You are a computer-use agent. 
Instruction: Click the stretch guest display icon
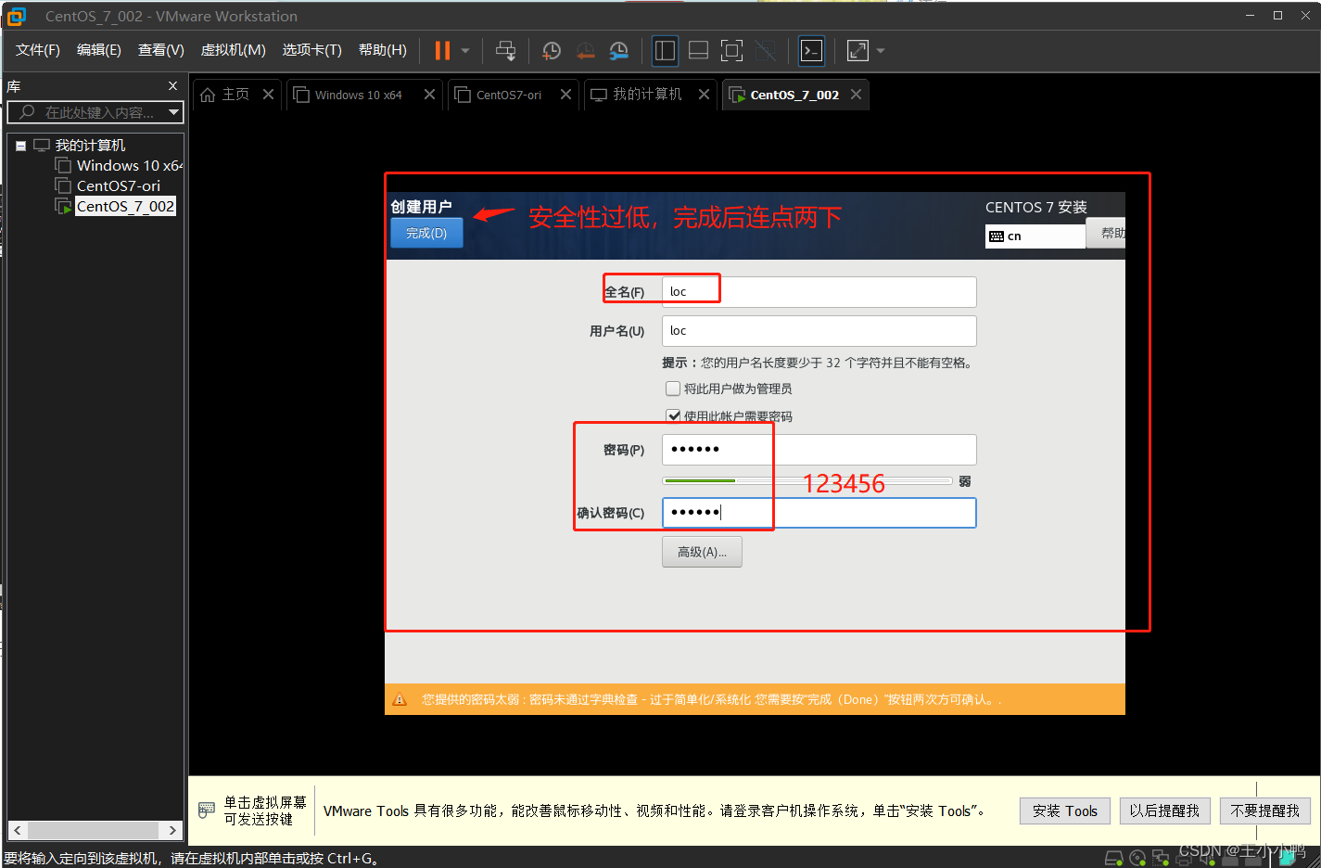[857, 51]
